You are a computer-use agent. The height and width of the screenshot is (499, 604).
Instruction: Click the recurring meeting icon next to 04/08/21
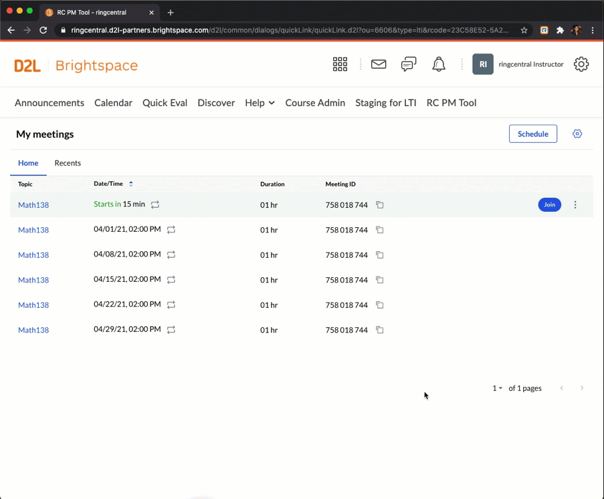[x=171, y=255]
